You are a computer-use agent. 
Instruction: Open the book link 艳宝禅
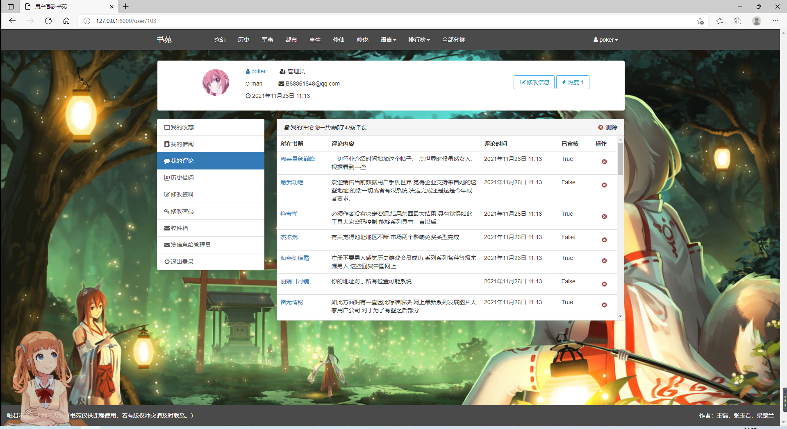pos(289,214)
